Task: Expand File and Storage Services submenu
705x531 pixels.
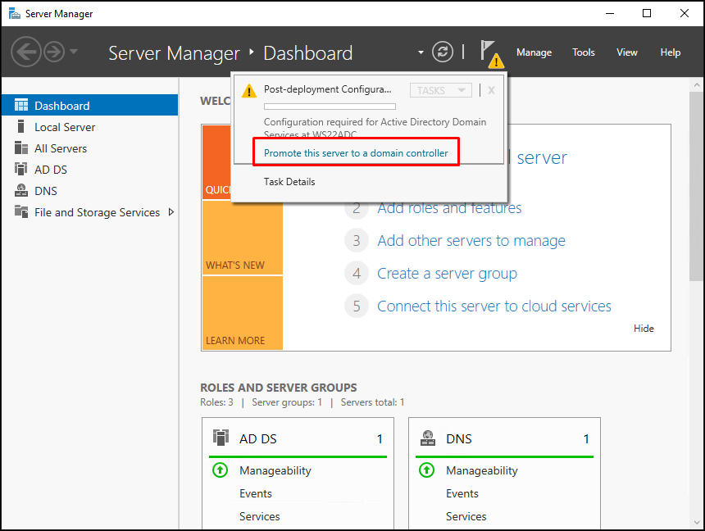Action: [x=171, y=211]
